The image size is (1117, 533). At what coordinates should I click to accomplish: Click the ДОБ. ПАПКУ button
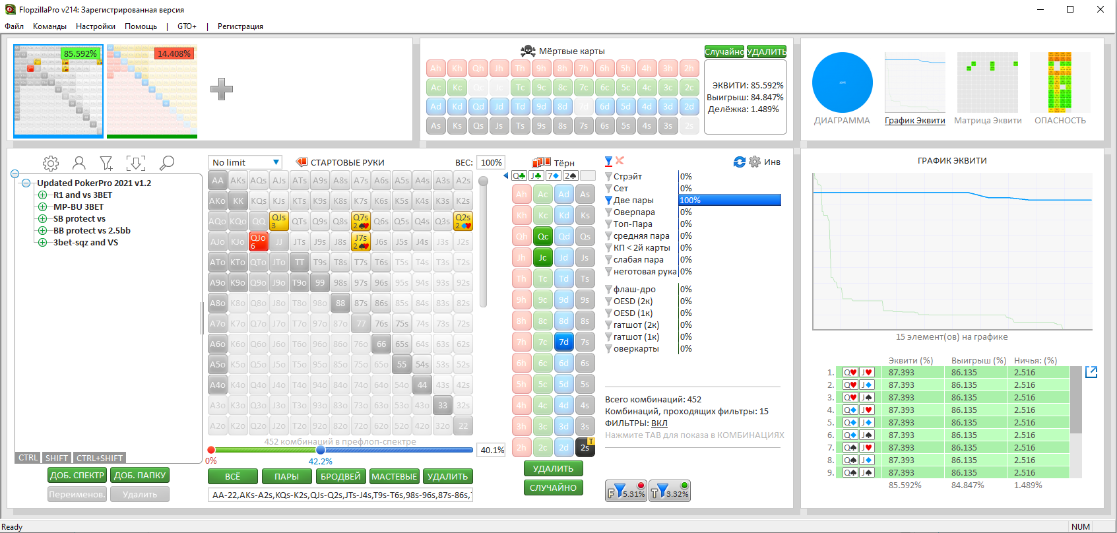(140, 475)
